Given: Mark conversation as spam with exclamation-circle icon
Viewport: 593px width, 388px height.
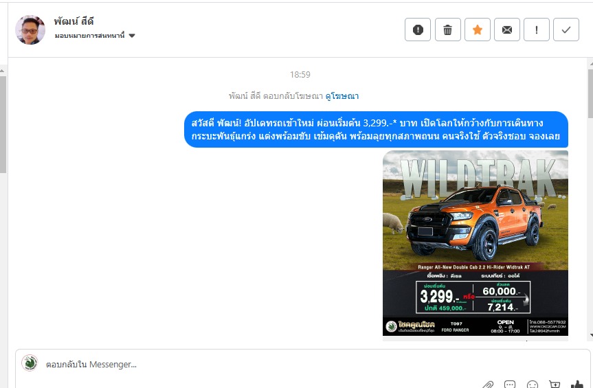Looking at the screenshot, I should pos(418,30).
